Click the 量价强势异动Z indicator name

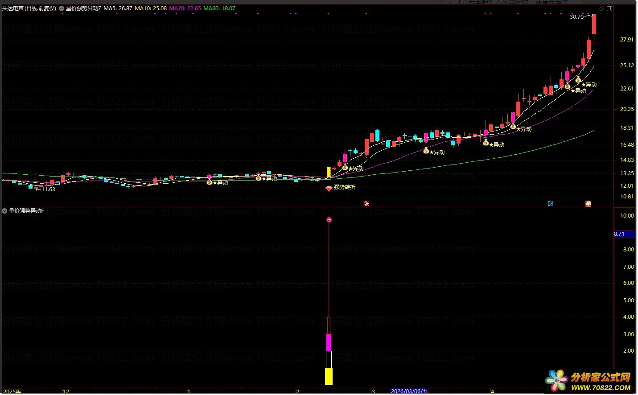tap(84, 8)
